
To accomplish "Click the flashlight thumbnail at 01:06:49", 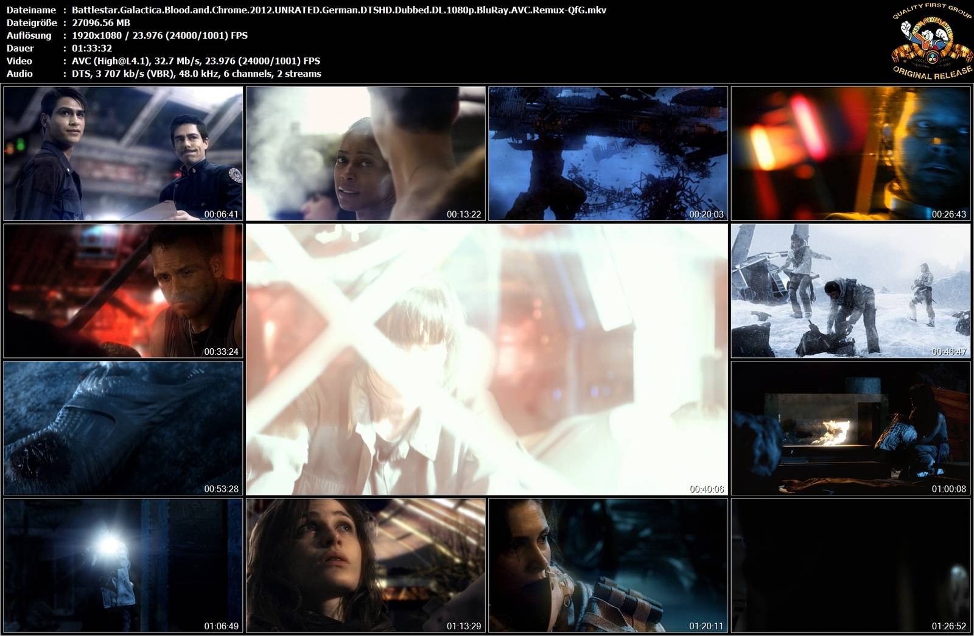I will tap(123, 565).
